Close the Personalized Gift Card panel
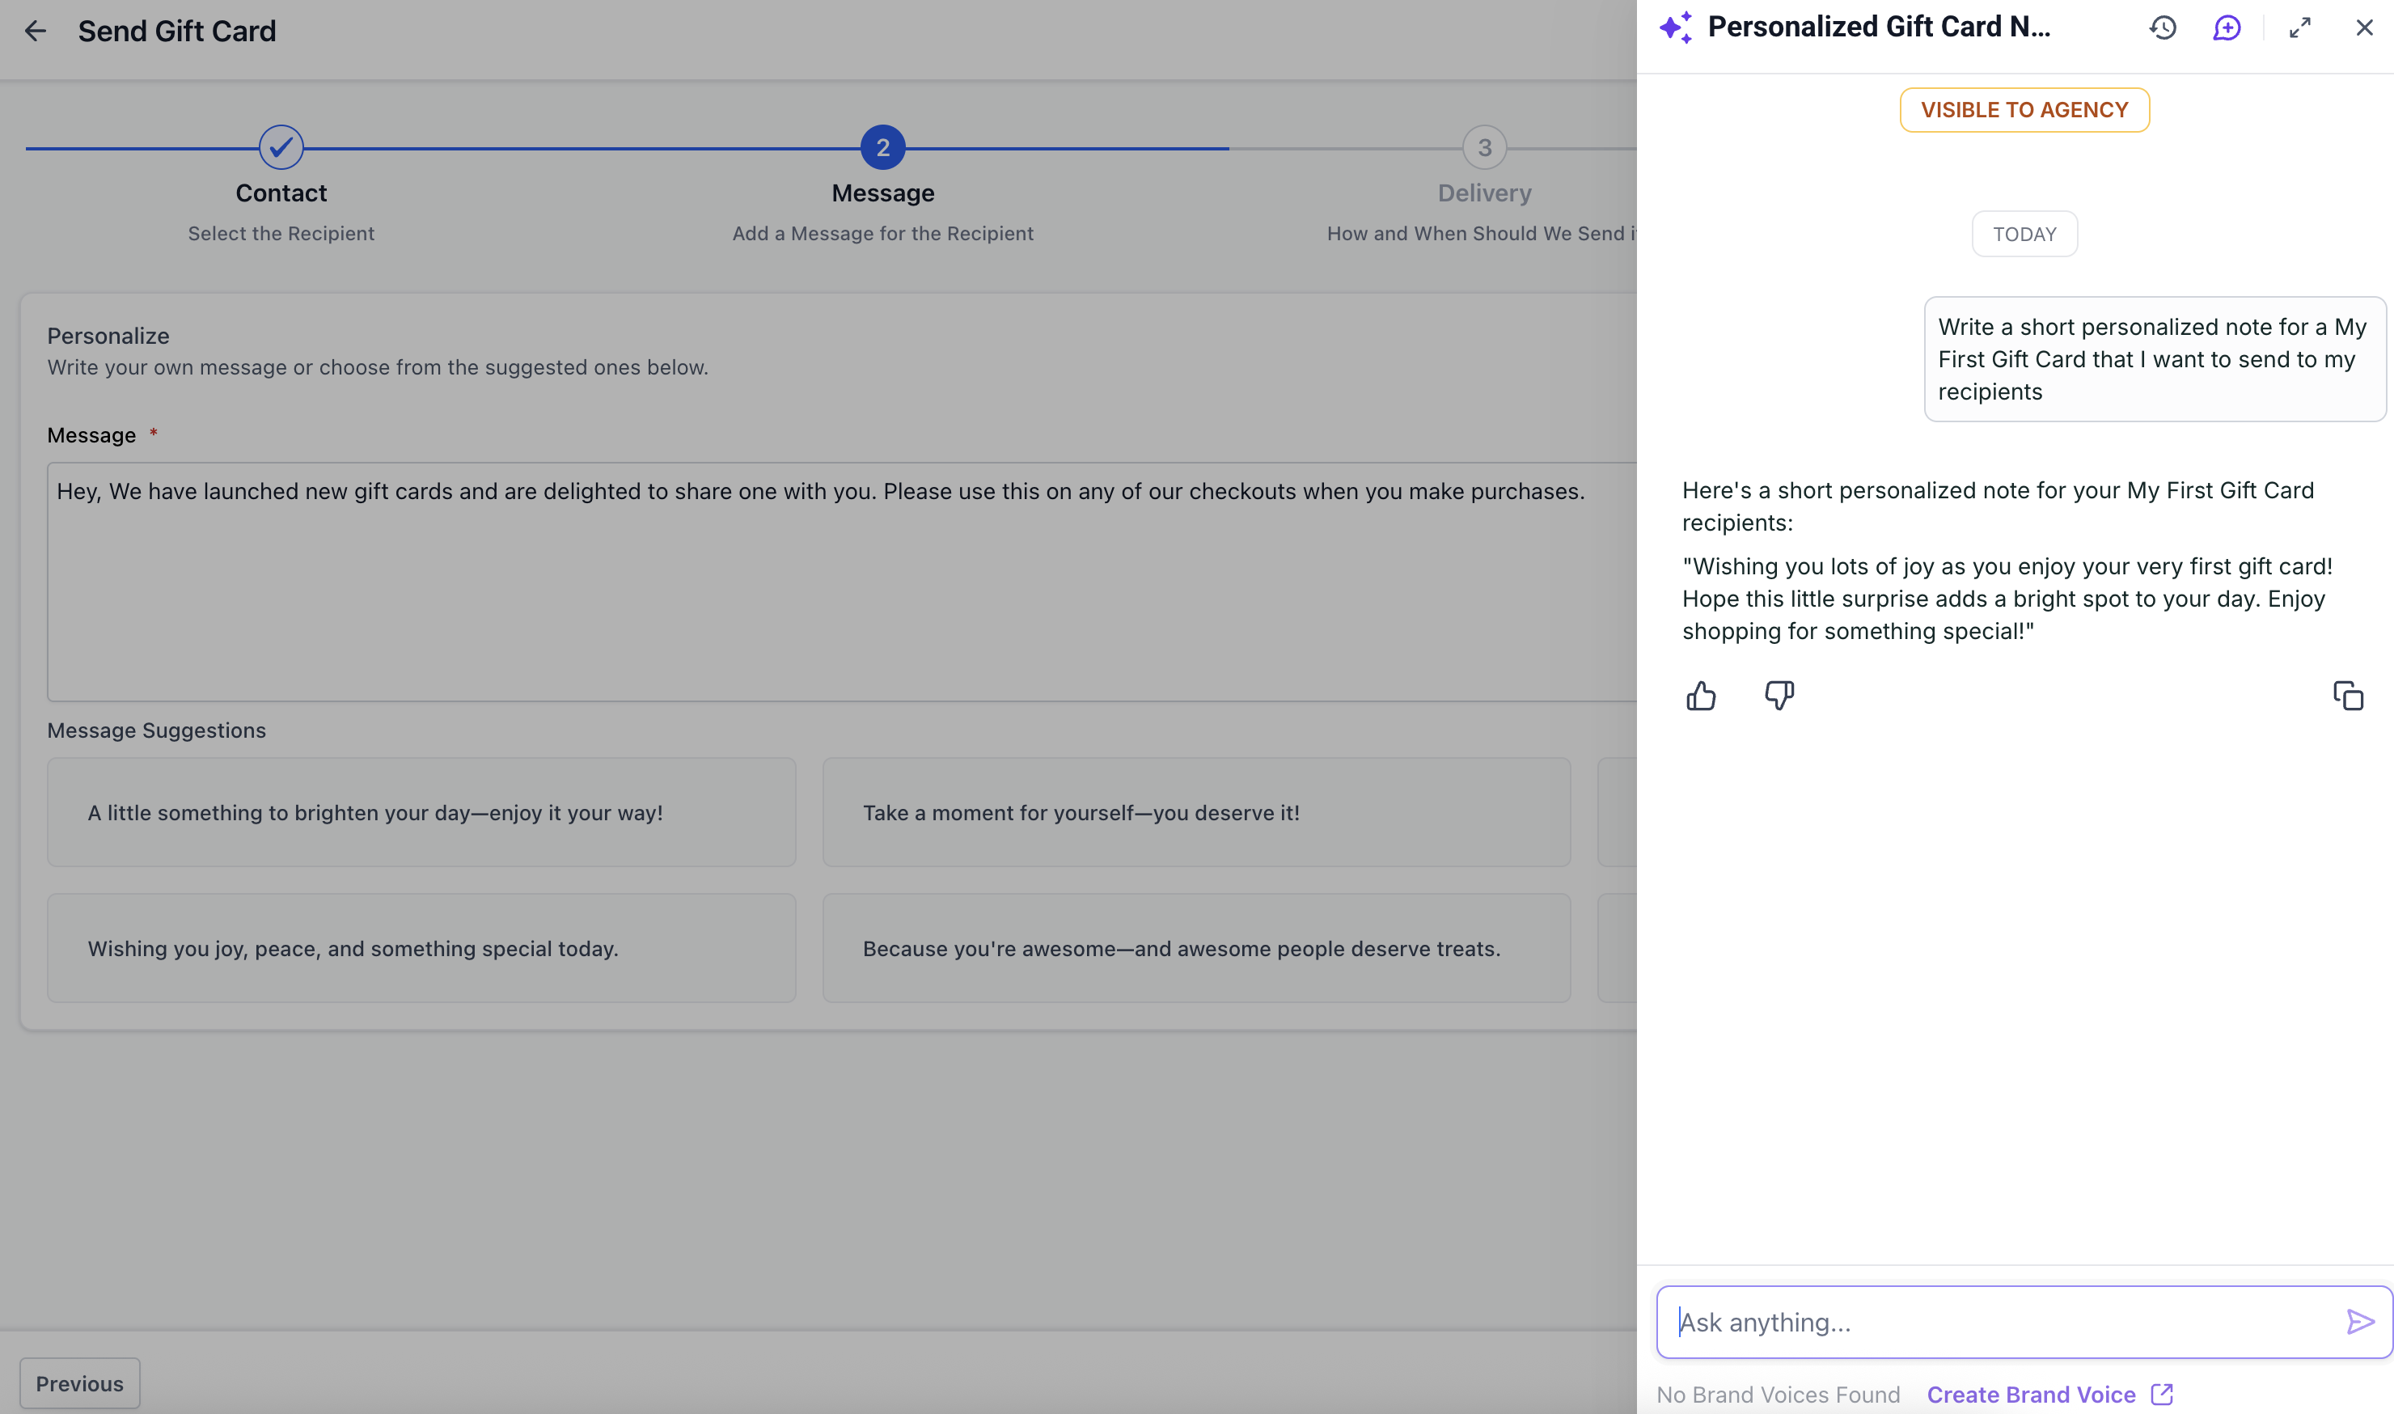 (x=2363, y=28)
